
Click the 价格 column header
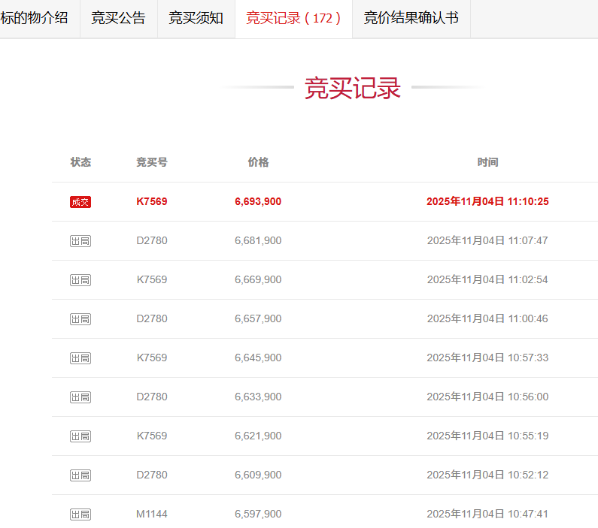(258, 162)
